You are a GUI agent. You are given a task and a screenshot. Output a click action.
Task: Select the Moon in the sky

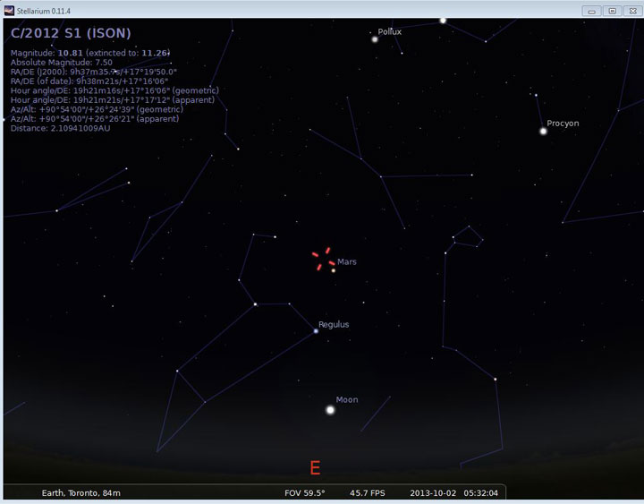330,410
